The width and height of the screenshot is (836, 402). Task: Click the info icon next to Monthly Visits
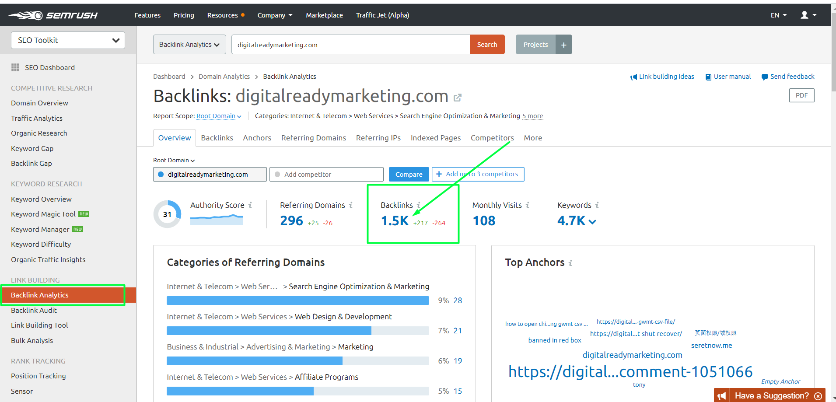(x=528, y=205)
